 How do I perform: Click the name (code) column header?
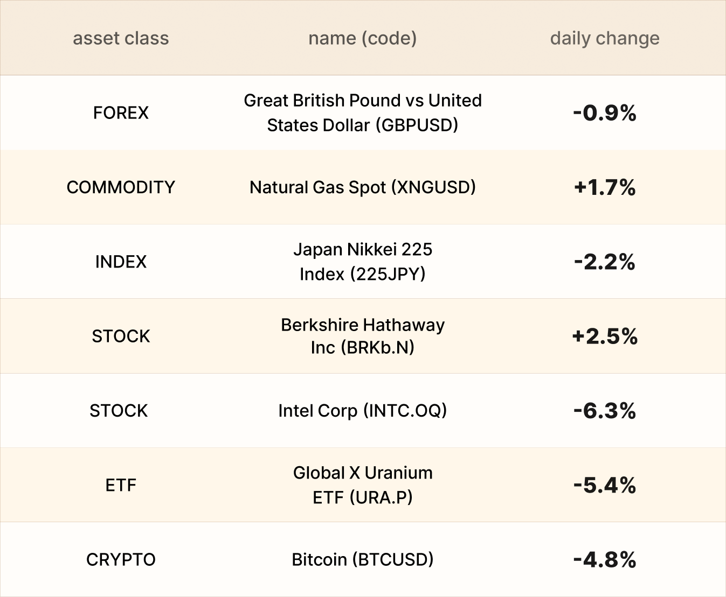pos(362,38)
